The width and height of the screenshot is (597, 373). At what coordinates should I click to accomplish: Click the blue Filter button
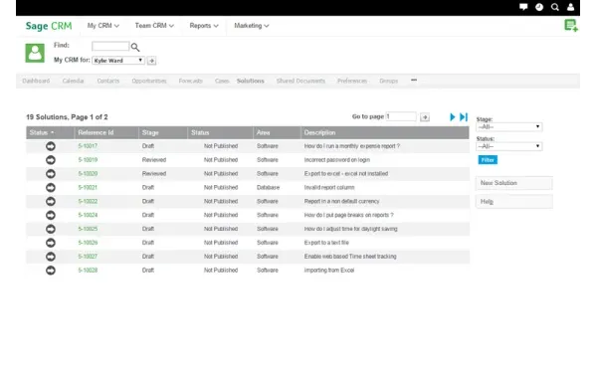488,160
